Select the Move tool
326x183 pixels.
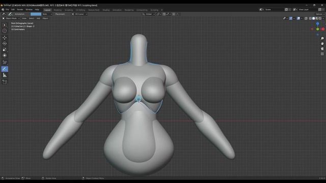(5, 38)
